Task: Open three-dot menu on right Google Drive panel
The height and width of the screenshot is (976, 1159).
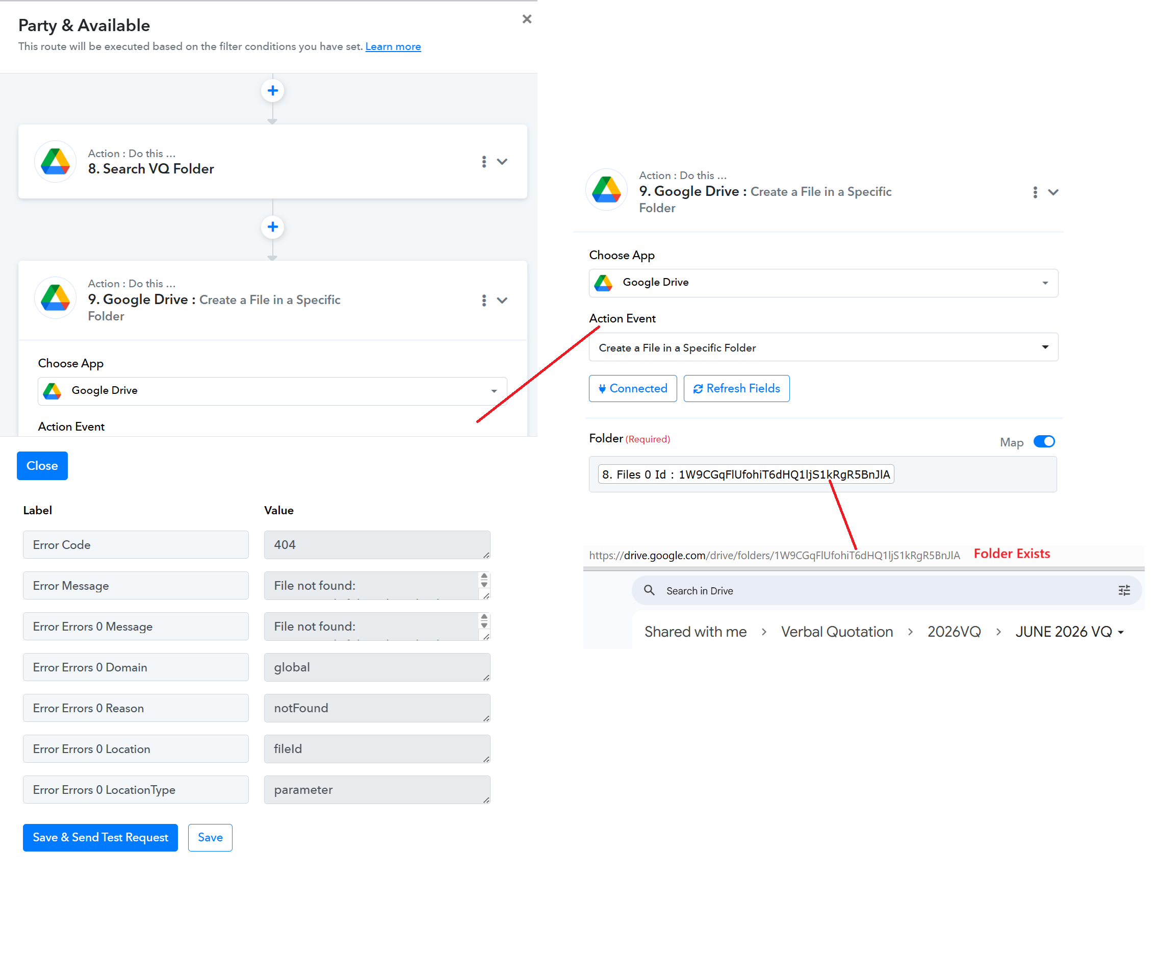Action: [1035, 192]
